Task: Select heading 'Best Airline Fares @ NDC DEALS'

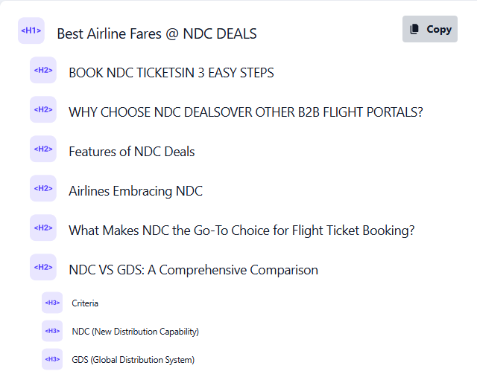Action: point(157,33)
